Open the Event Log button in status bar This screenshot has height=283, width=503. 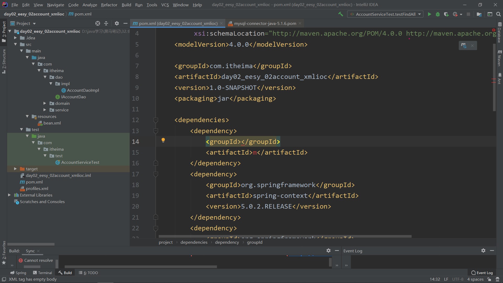point(482,273)
